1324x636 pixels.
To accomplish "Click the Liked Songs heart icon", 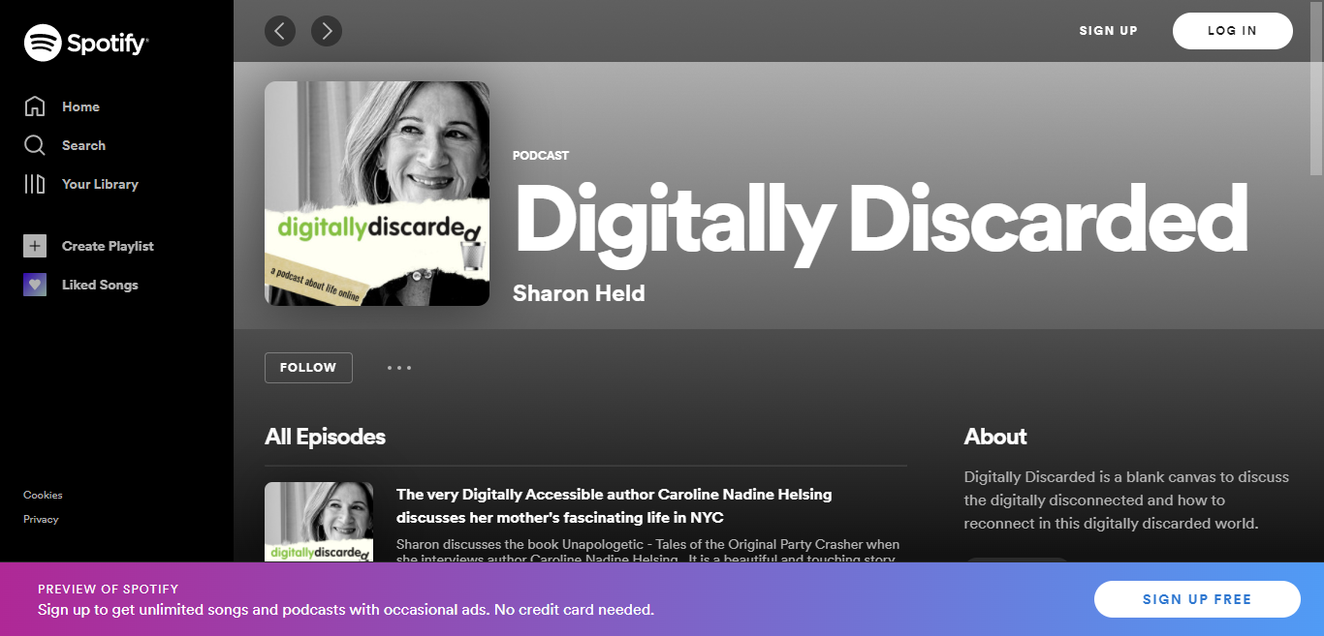I will 35,285.
